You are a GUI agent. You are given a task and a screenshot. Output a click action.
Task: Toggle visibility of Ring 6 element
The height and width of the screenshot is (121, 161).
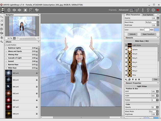pos(126,54)
